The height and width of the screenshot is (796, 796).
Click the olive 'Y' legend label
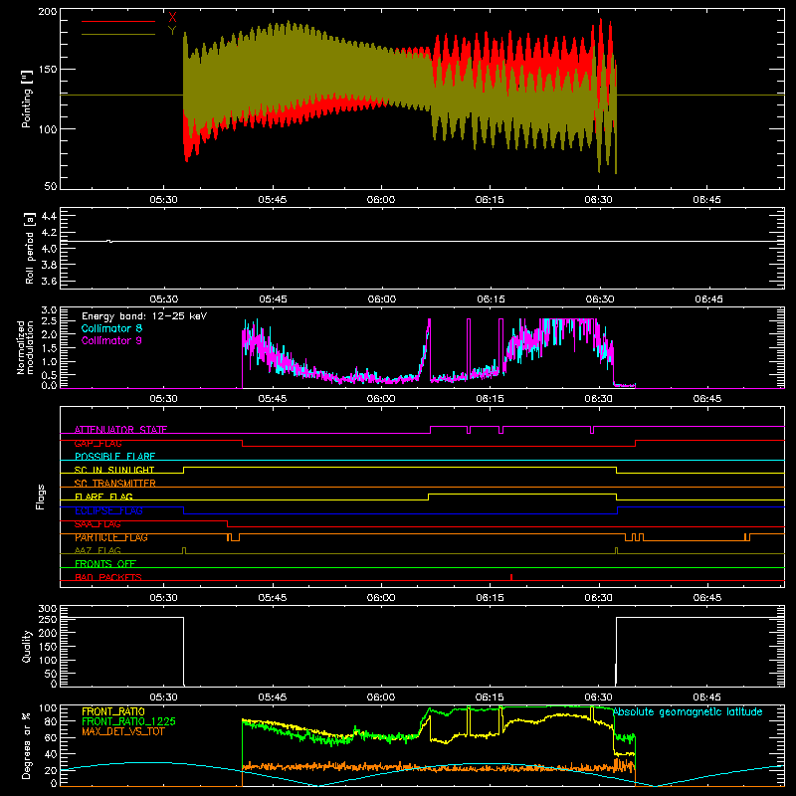pos(172,31)
